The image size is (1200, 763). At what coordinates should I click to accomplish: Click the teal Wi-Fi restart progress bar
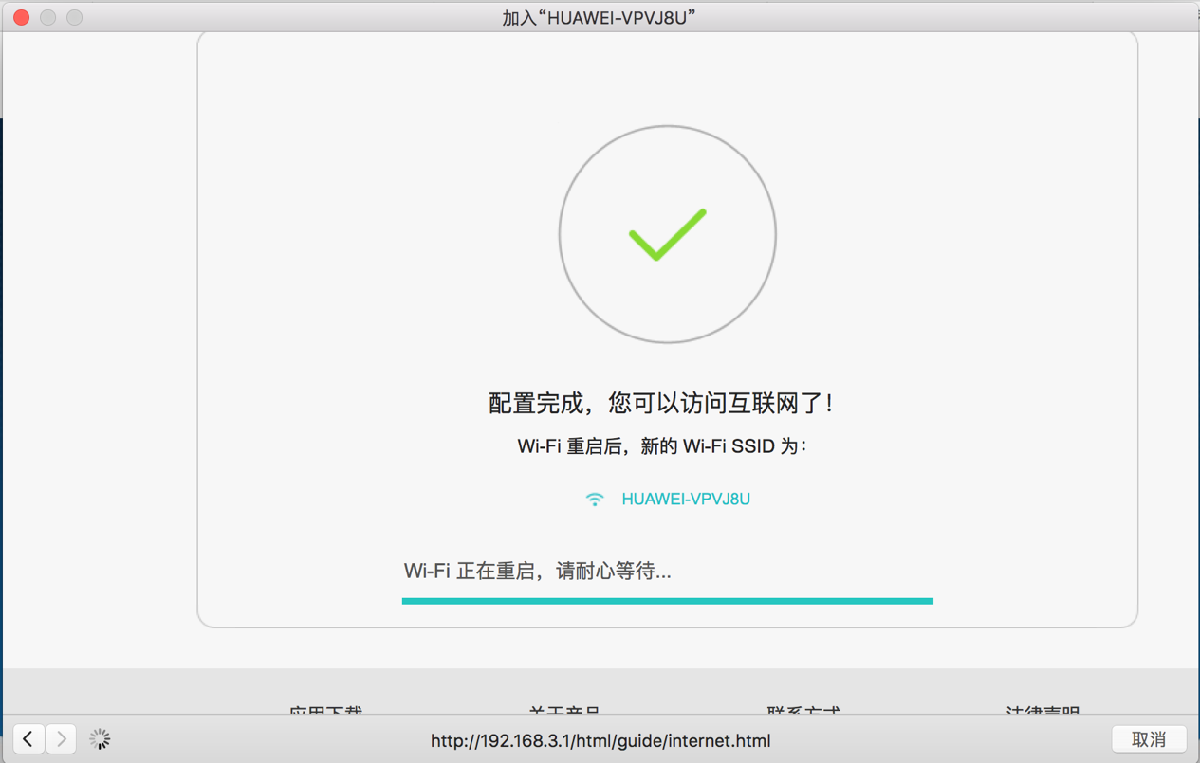[668, 601]
